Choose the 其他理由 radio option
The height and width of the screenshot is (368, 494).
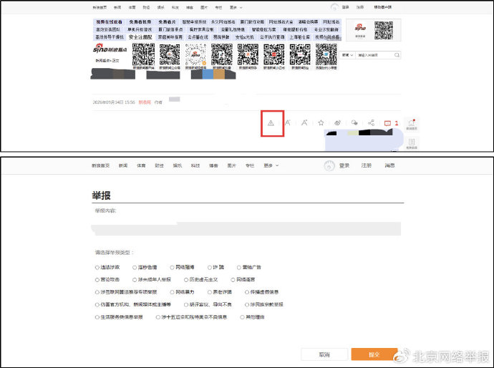point(242,317)
